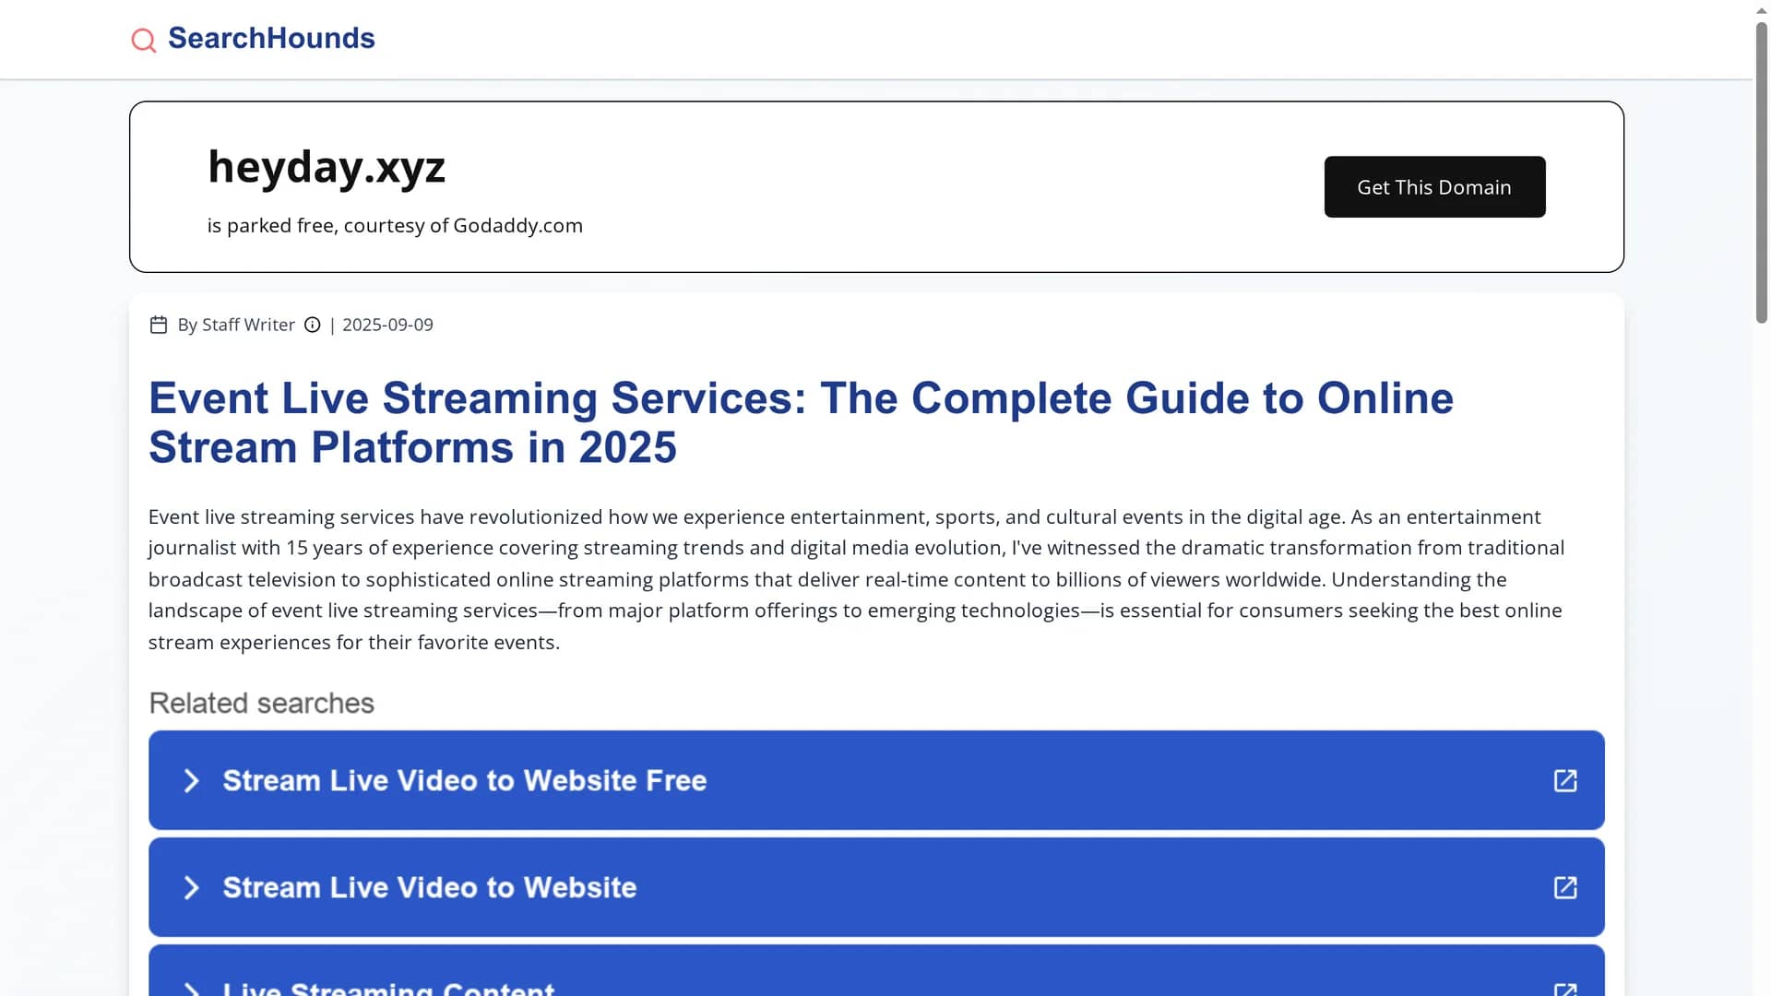The image size is (1771, 996).
Task: Open the SearchHounds home link
Action: [253, 39]
